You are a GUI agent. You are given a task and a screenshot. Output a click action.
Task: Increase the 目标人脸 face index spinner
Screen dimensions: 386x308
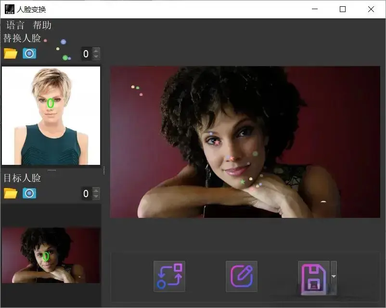click(96, 190)
